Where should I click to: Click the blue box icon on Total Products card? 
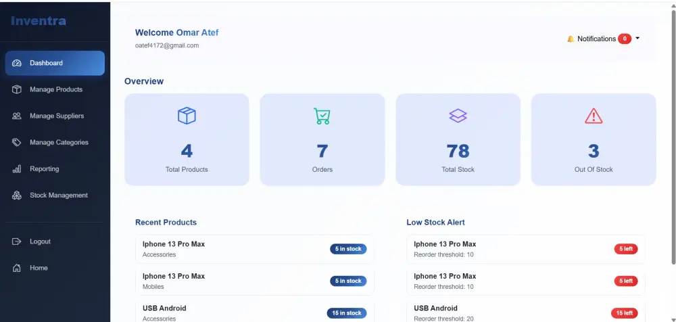(x=187, y=115)
